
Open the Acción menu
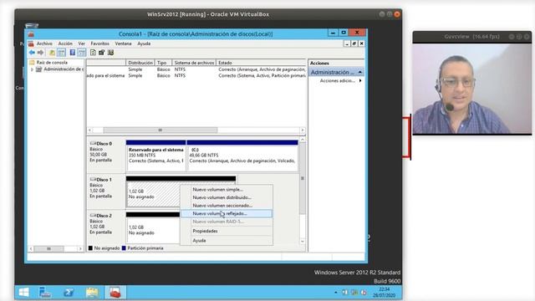click(x=65, y=43)
